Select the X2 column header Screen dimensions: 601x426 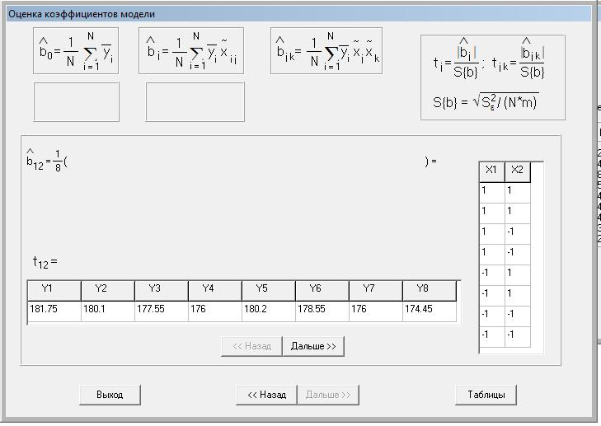point(518,171)
